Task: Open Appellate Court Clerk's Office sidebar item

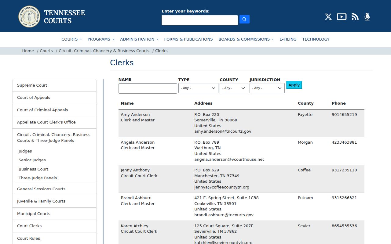Action: click(x=54, y=122)
